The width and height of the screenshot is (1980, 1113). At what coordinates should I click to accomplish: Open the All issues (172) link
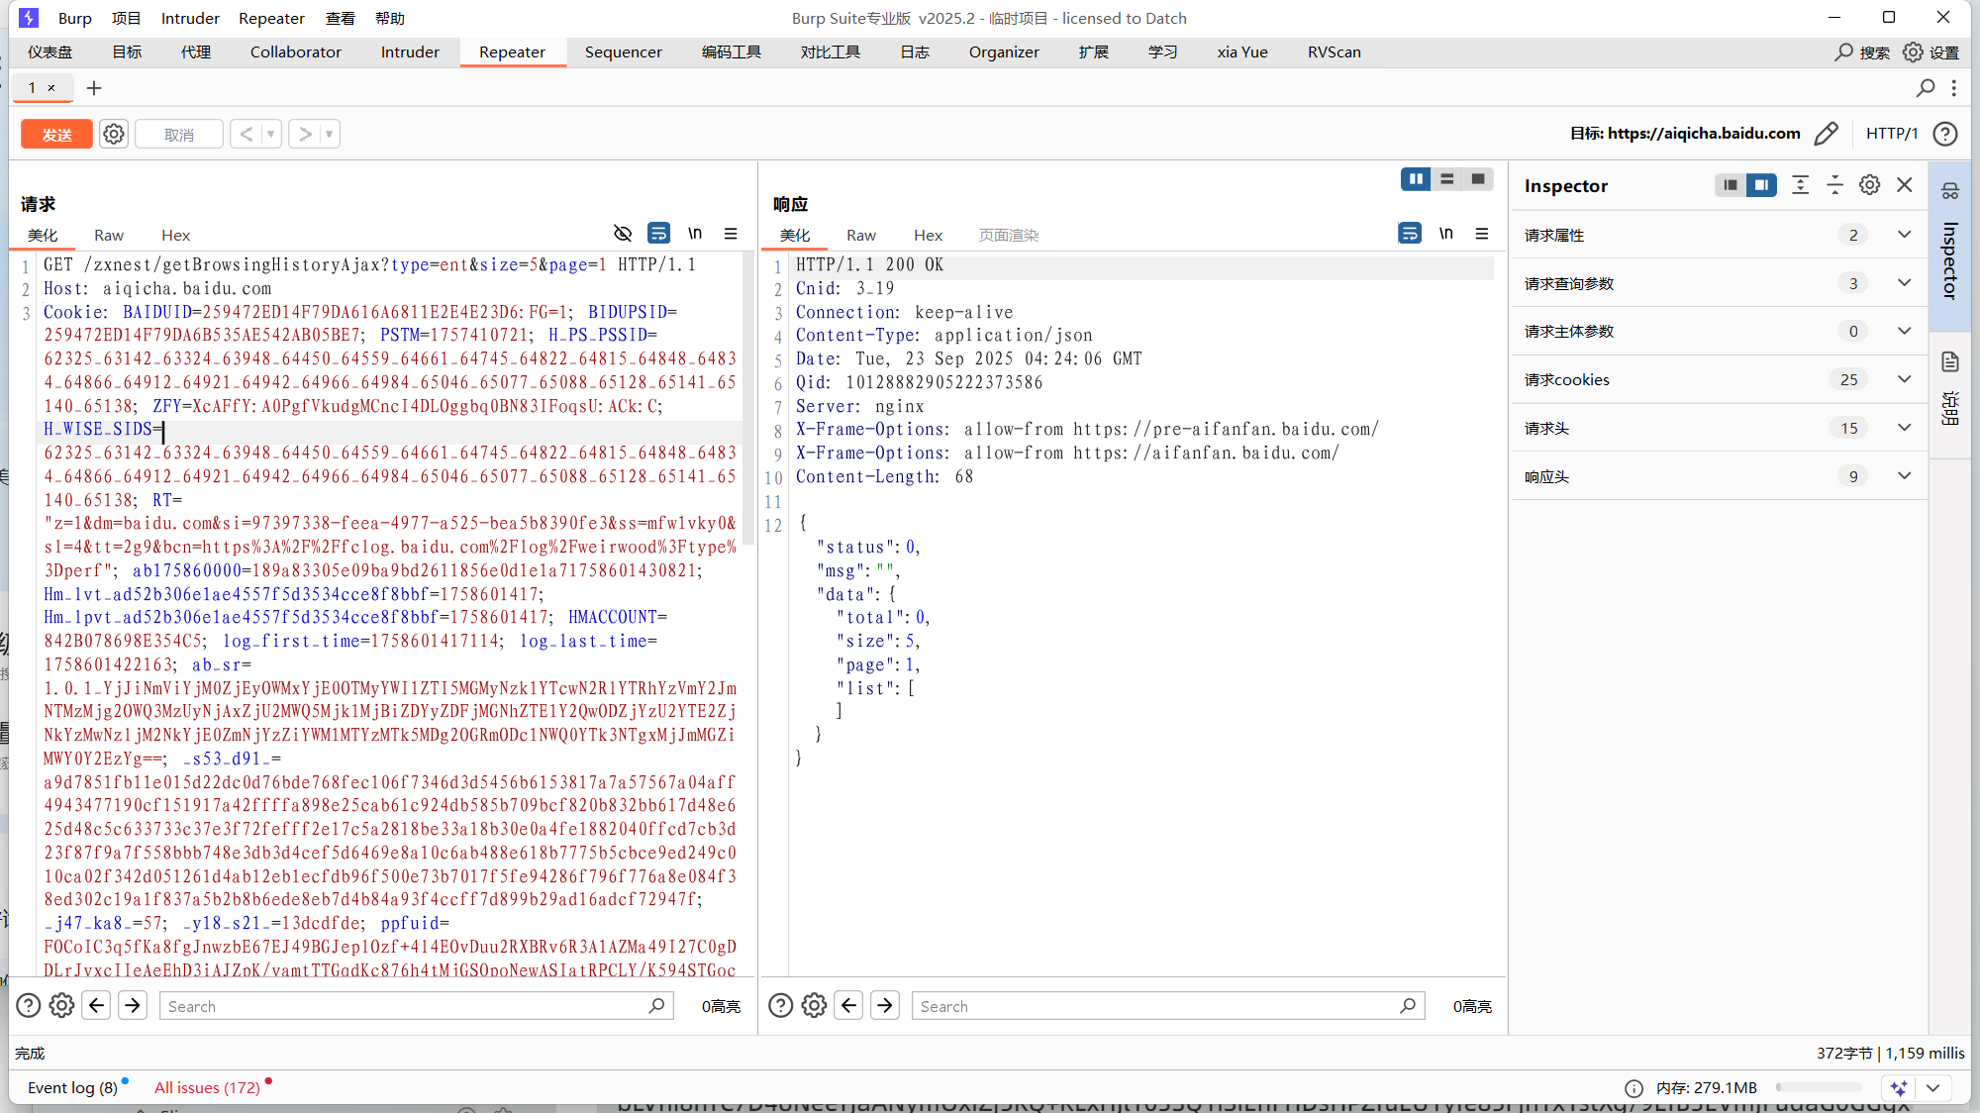(x=207, y=1087)
